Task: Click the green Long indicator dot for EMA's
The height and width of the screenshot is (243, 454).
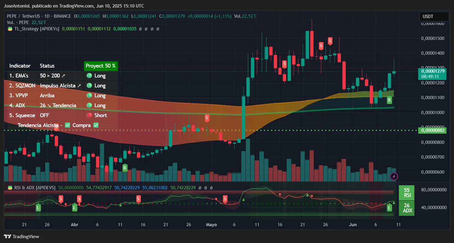Action: (x=89, y=76)
